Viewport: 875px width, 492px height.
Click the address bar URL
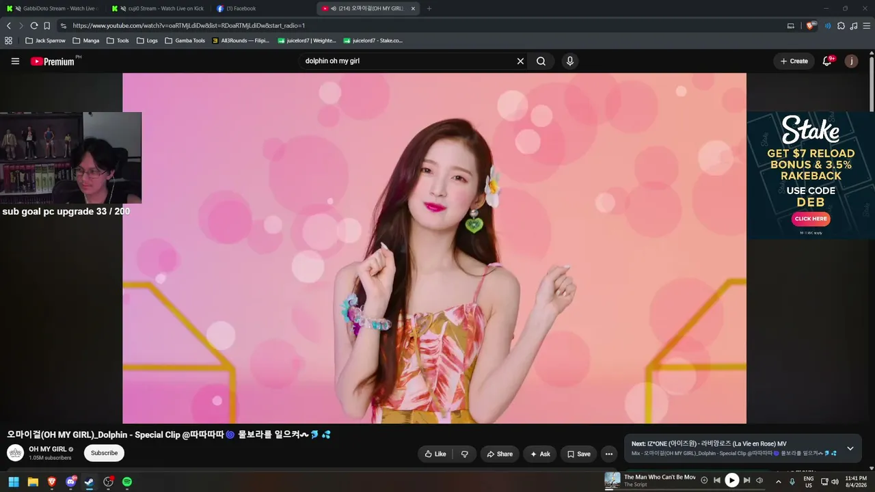click(x=189, y=26)
